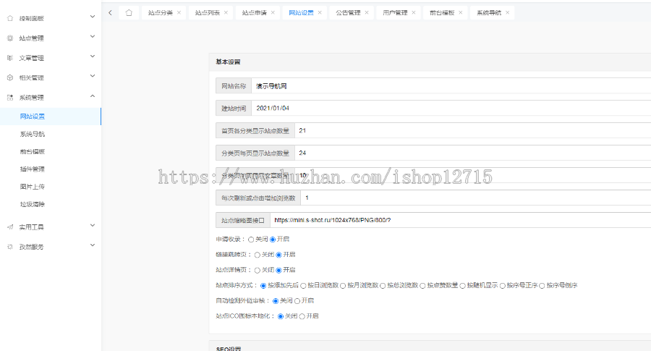Expand the 控制面板 menu chevron
Screen dimensions: 651x351
[x=93, y=17]
